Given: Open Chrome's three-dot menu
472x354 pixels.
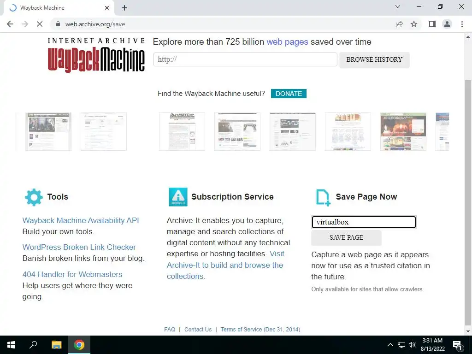Looking at the screenshot, I should coord(462,24).
